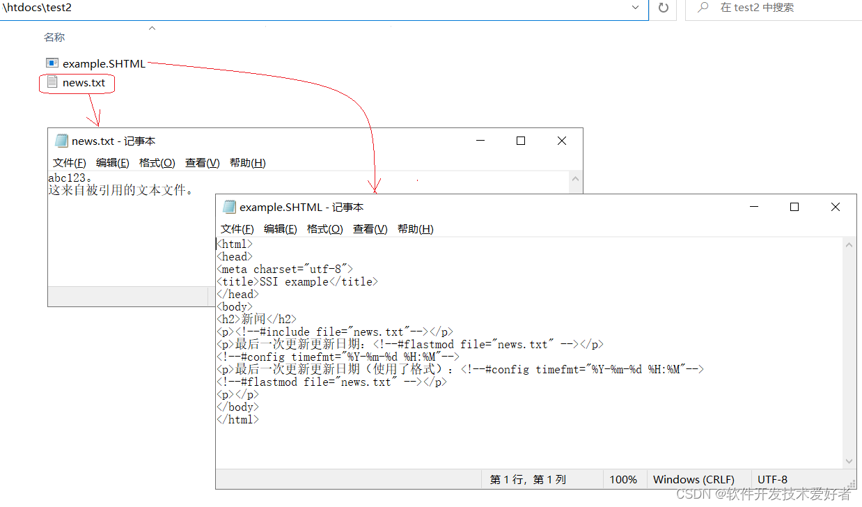
Task: Open 编辑(E) menu in news.txt Notepad
Action: click(x=113, y=163)
